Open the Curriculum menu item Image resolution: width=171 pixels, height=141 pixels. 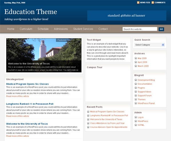point(26,29)
